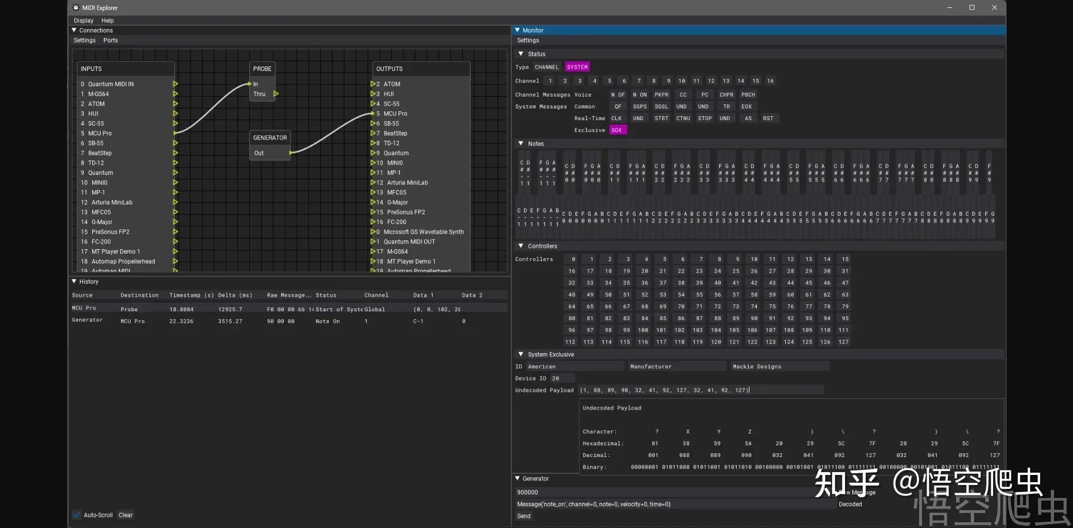The width and height of the screenshot is (1073, 528).
Task: Click the MT Player Demo 1 output pin
Action: click(373, 261)
